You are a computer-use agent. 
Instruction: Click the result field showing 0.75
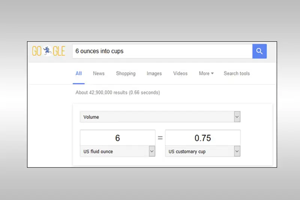pyautogui.click(x=202, y=138)
